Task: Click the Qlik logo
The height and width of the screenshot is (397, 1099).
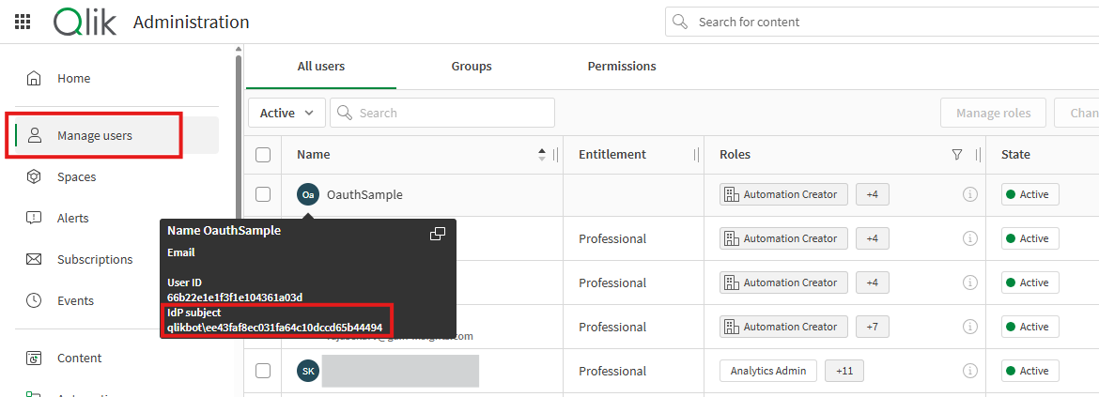Action: click(x=85, y=22)
